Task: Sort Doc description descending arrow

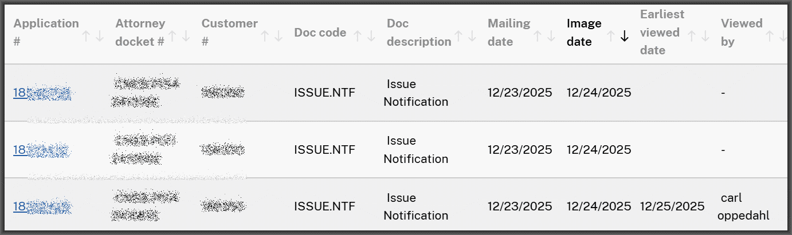Action: point(472,37)
